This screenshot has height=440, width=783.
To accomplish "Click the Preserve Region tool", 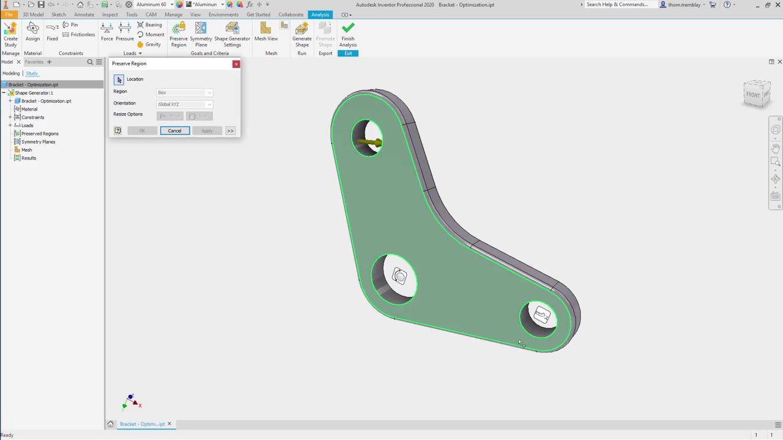I will 179,35.
